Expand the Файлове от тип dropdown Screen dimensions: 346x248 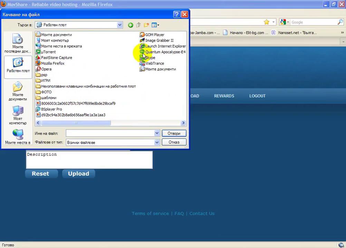tap(157, 142)
